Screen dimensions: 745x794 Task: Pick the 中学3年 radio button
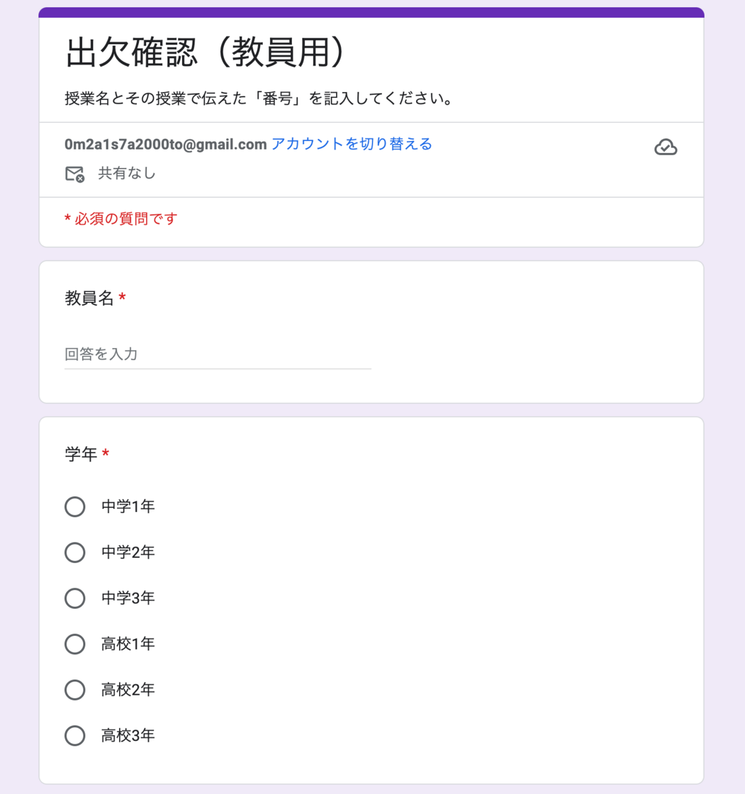(x=75, y=598)
